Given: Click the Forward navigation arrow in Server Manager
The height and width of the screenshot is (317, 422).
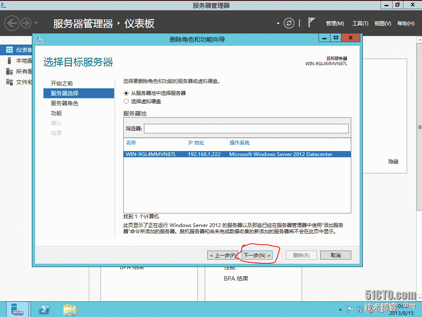Looking at the screenshot, I should tap(26, 24).
